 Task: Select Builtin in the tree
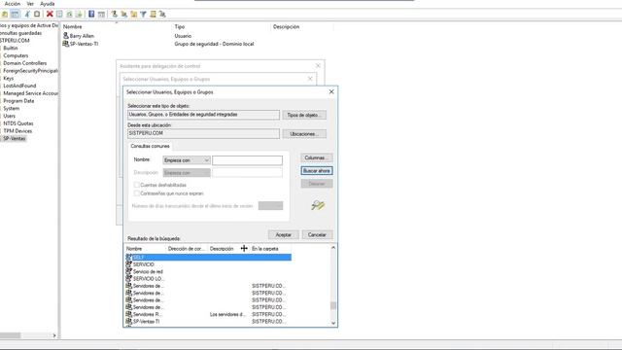11,48
